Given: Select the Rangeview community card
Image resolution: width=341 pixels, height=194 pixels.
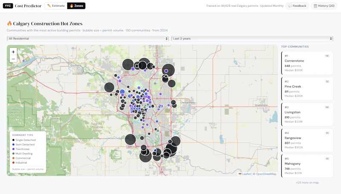Looking at the screenshot, I should tap(307, 140).
